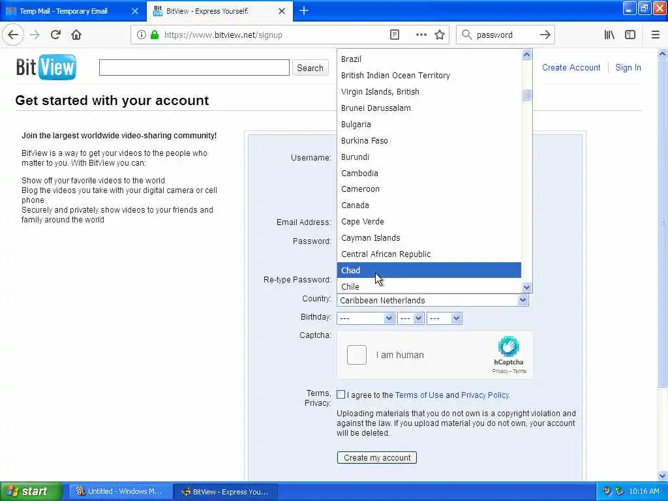Image resolution: width=668 pixels, height=501 pixels.
Task: Pick Cambodia in the dropdown list
Action: (429, 173)
